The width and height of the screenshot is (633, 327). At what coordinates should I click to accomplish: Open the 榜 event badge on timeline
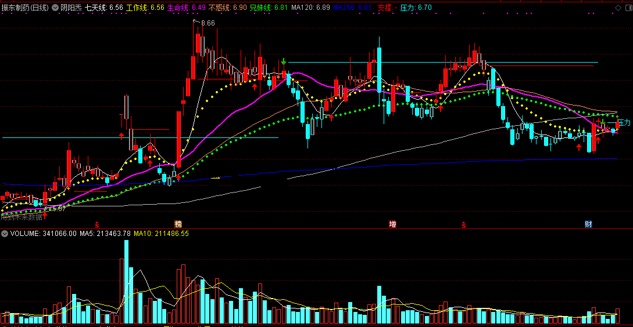click(x=178, y=224)
